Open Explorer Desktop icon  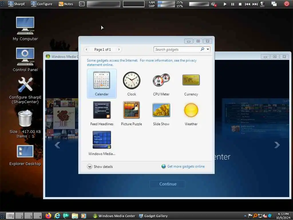coord(25,155)
